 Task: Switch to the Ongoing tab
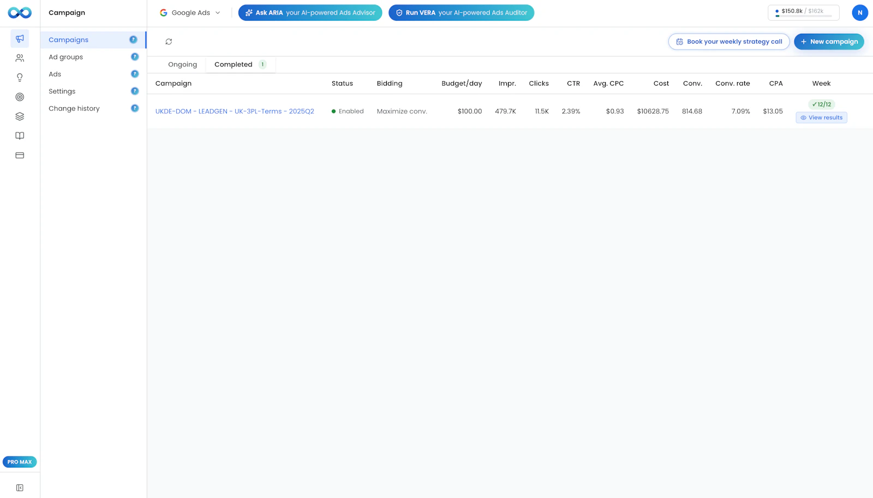tap(182, 64)
